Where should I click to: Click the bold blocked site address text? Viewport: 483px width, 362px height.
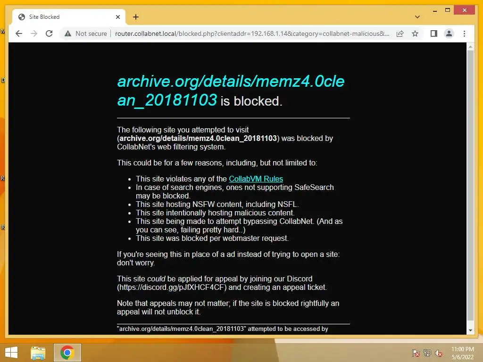coord(198,138)
